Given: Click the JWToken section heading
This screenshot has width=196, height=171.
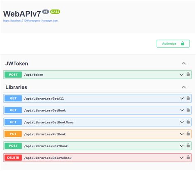Looking at the screenshot, I should point(17,64).
